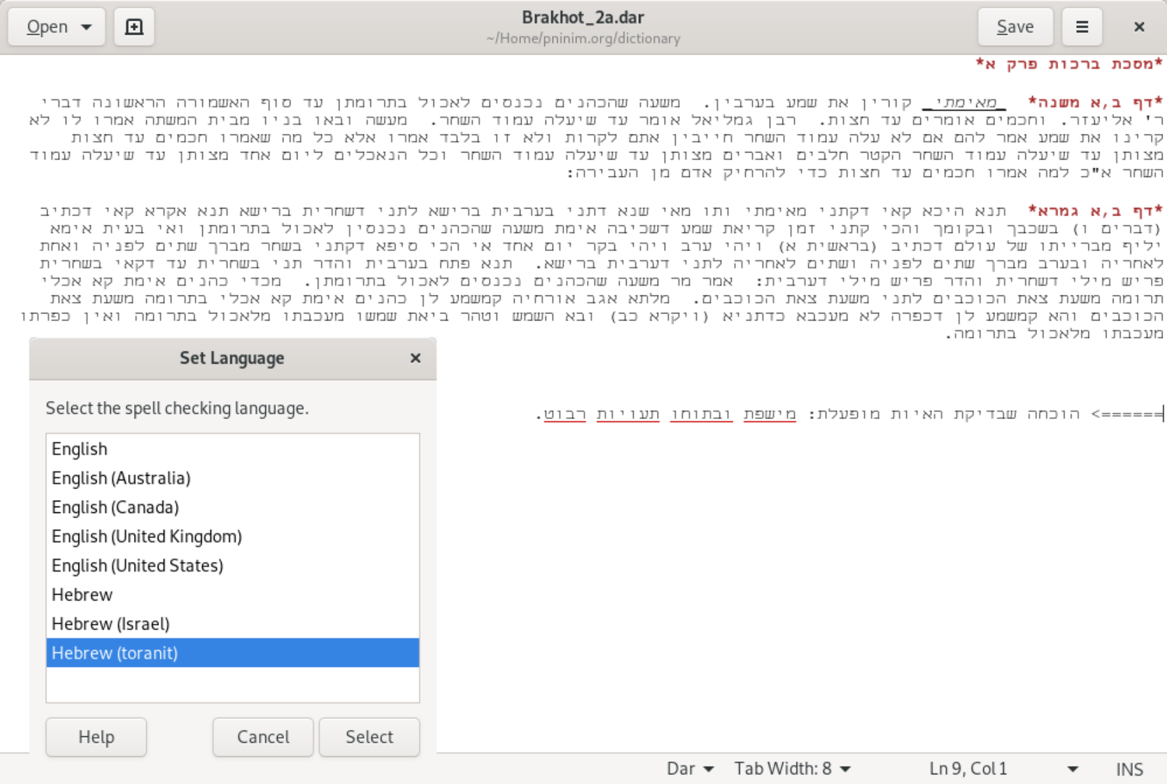Click the new document icon
1167x784 pixels.
[x=134, y=27]
